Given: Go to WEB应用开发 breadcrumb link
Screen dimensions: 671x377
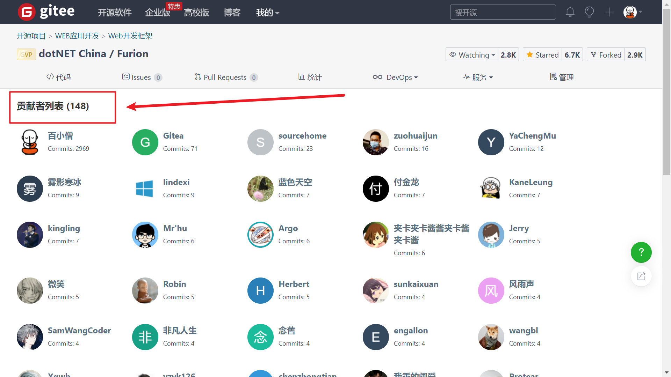Looking at the screenshot, I should [x=77, y=36].
